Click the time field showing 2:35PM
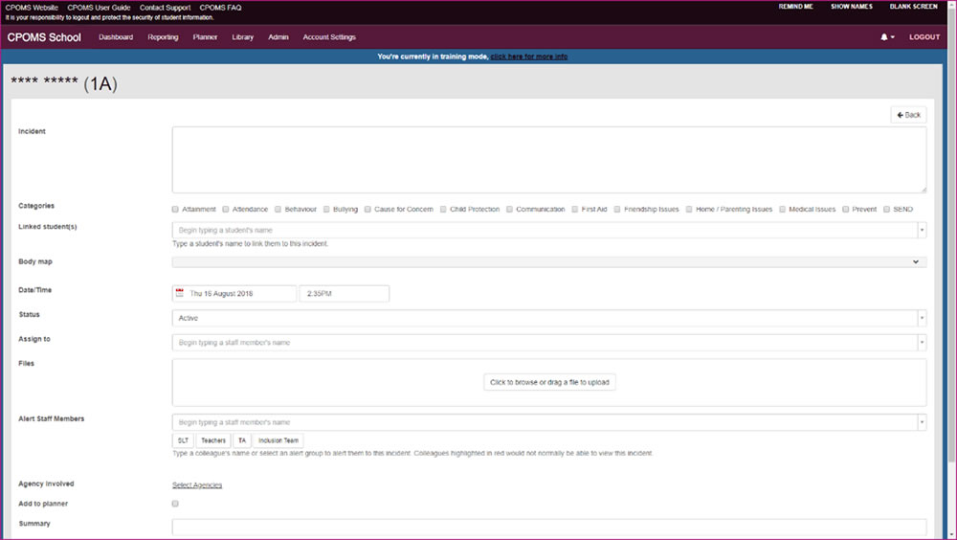The width and height of the screenshot is (957, 540). [x=345, y=293]
